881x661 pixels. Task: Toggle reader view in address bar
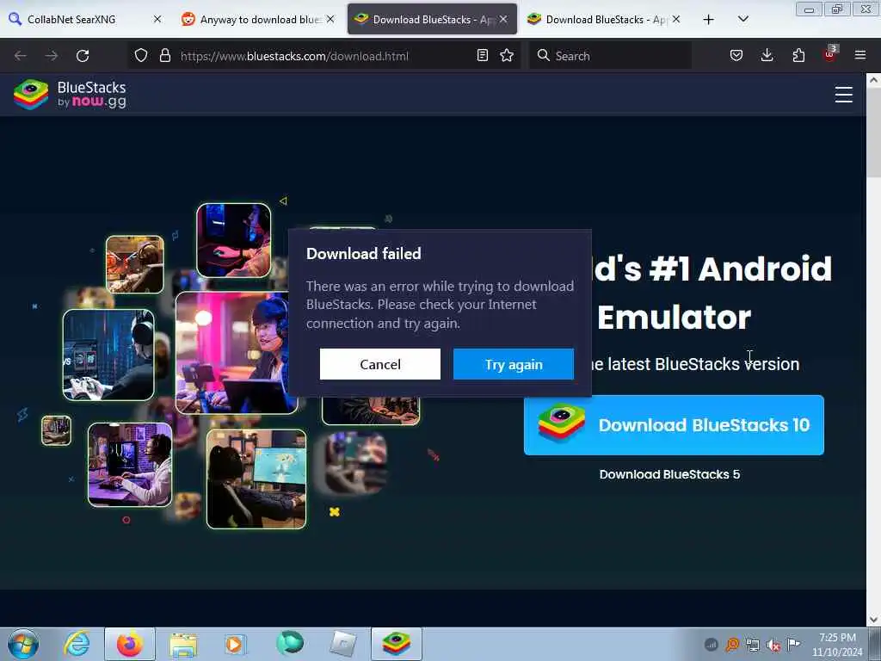482,55
